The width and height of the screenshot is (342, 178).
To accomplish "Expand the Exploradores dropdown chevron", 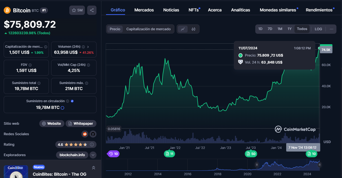I will pyautogui.click(x=93, y=155).
